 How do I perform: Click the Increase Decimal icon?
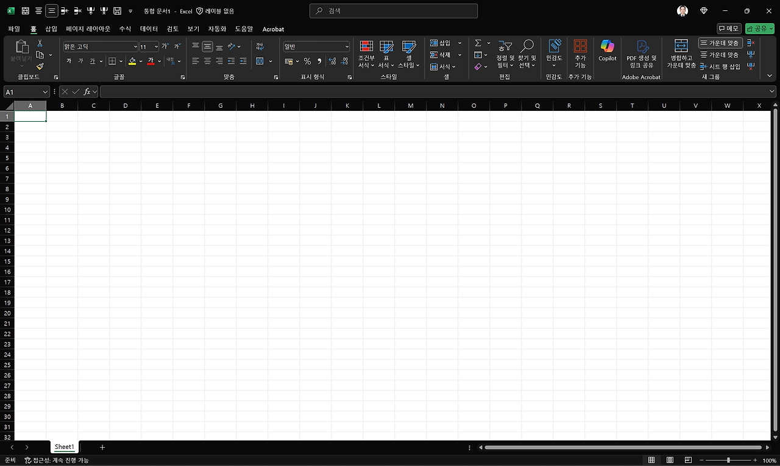332,62
